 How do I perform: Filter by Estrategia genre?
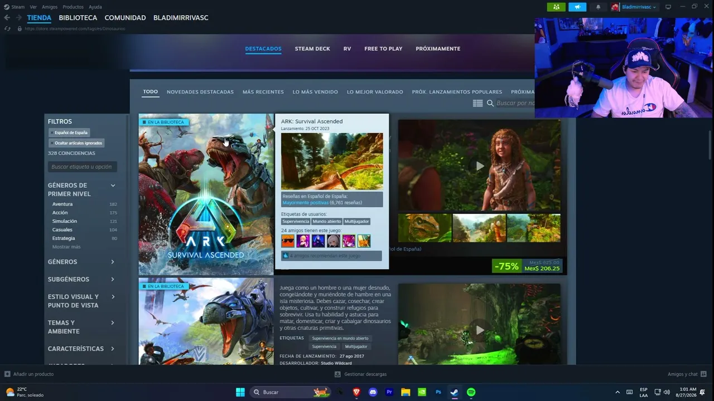[x=64, y=238]
